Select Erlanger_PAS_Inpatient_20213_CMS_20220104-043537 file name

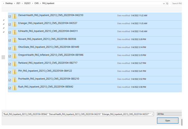48,23
